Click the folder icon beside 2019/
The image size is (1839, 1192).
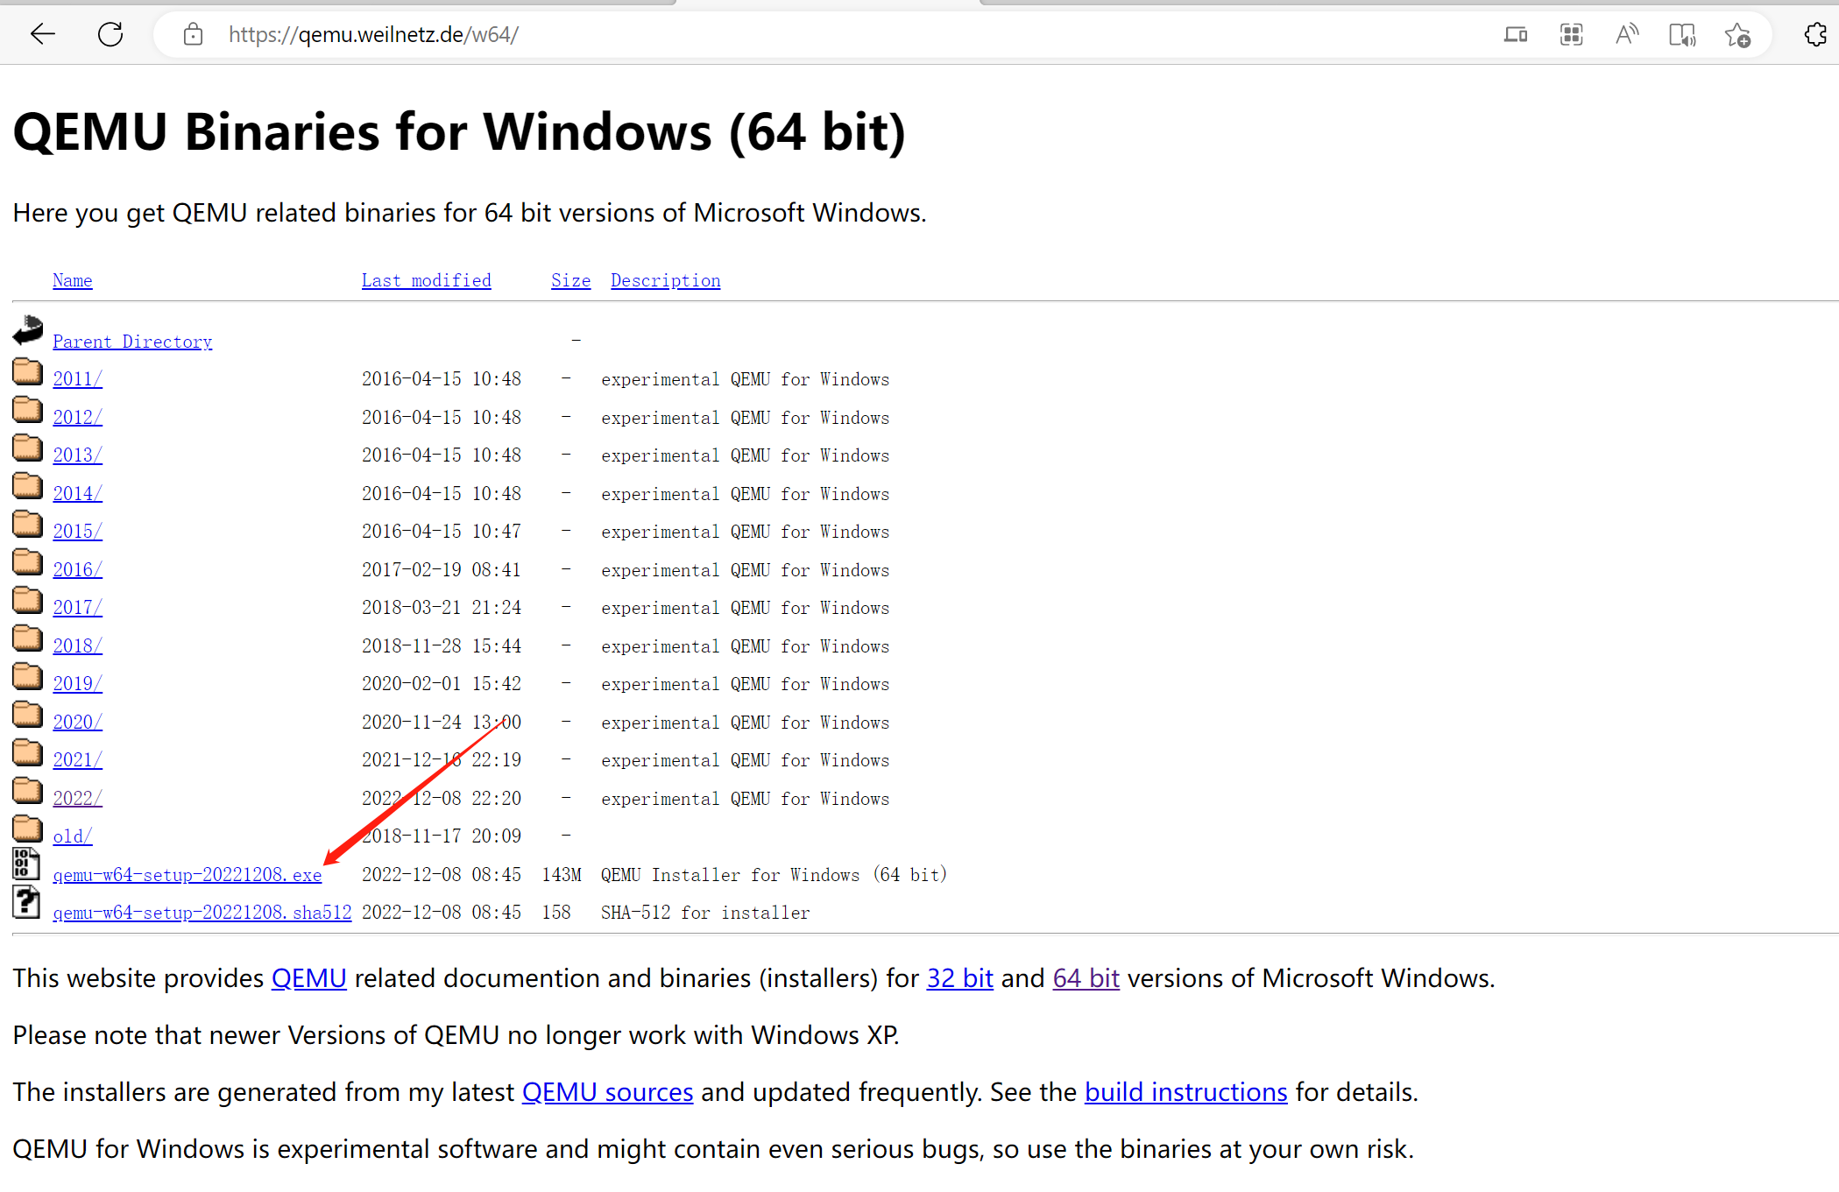pos(27,676)
